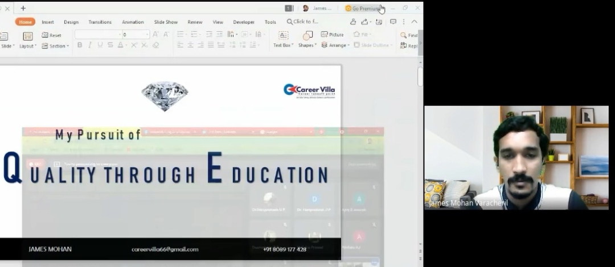
Task: Expand the Layout dropdown
Action: pyautogui.click(x=27, y=40)
